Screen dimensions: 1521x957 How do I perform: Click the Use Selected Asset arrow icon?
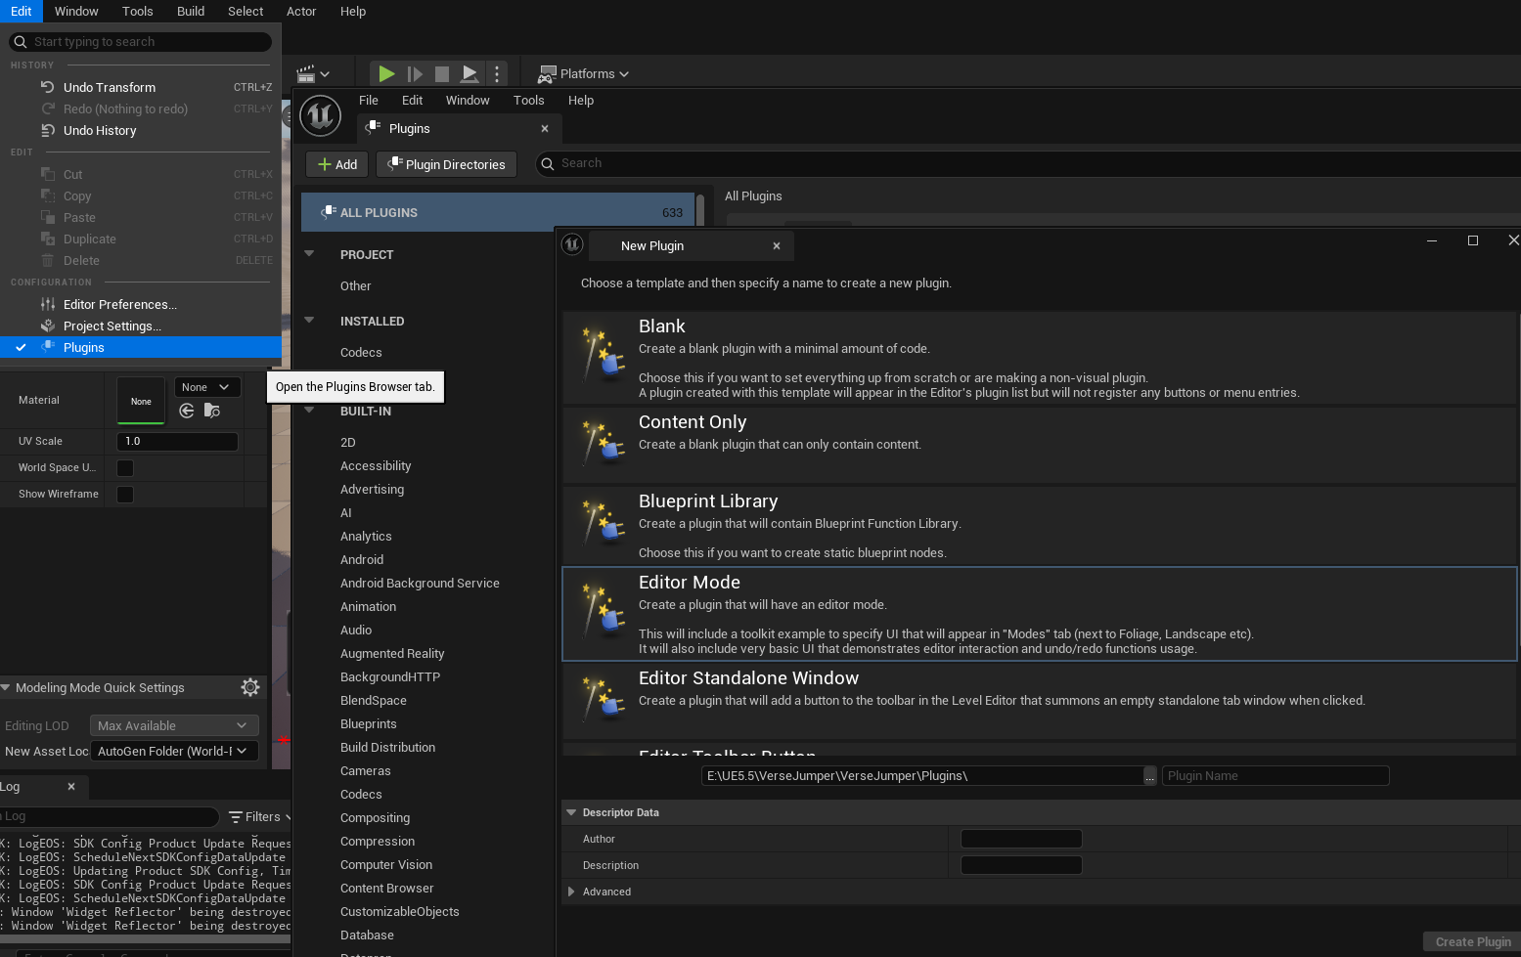point(187,411)
